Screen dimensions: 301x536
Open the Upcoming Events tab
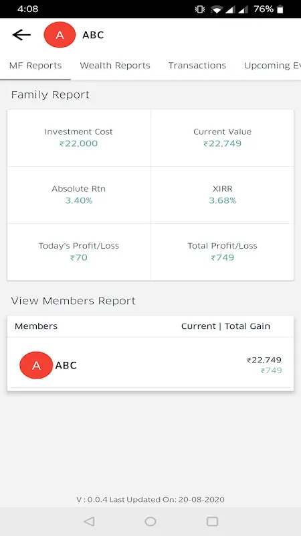[x=272, y=66]
